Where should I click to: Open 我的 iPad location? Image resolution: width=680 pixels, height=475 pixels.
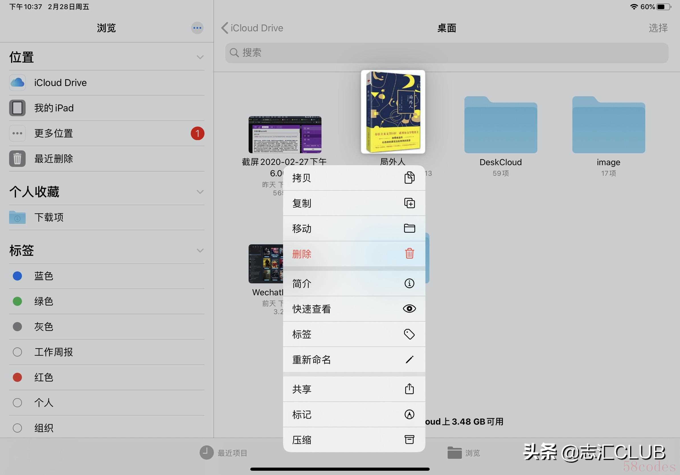pyautogui.click(x=106, y=108)
